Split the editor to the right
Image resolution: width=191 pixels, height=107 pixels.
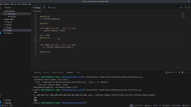click(x=189, y=7)
